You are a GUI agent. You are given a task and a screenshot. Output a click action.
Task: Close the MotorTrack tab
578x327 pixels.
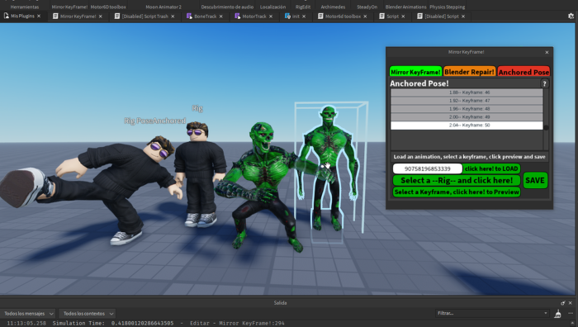pos(271,17)
